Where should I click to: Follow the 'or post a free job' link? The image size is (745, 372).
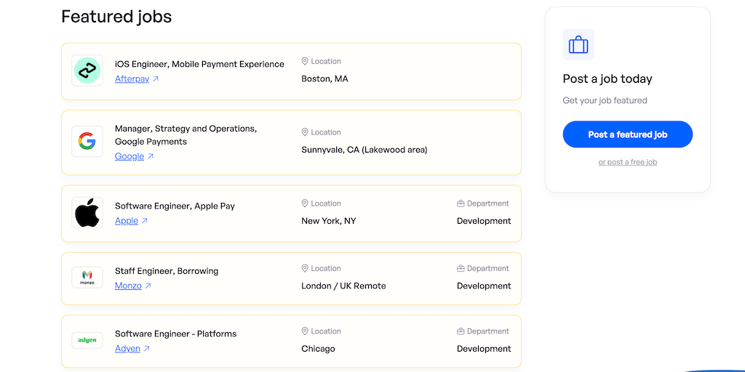(x=627, y=162)
